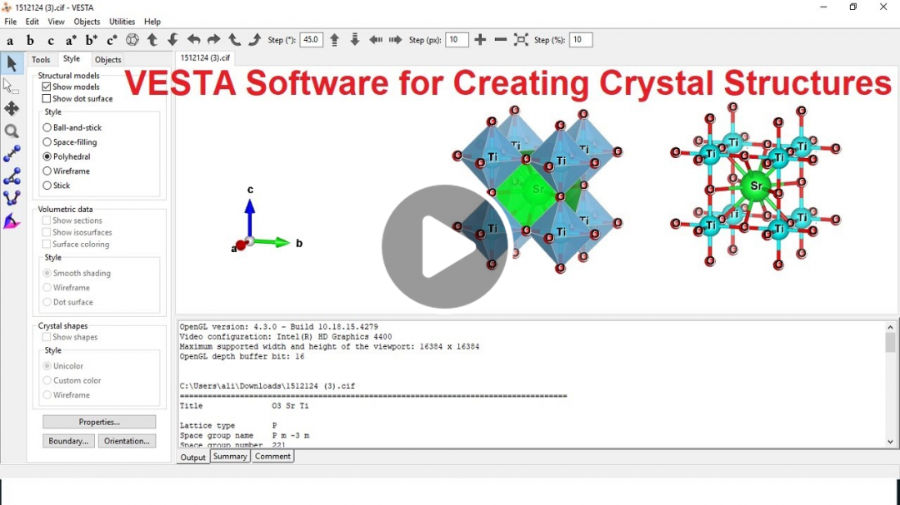View along the c axis

(x=51, y=40)
